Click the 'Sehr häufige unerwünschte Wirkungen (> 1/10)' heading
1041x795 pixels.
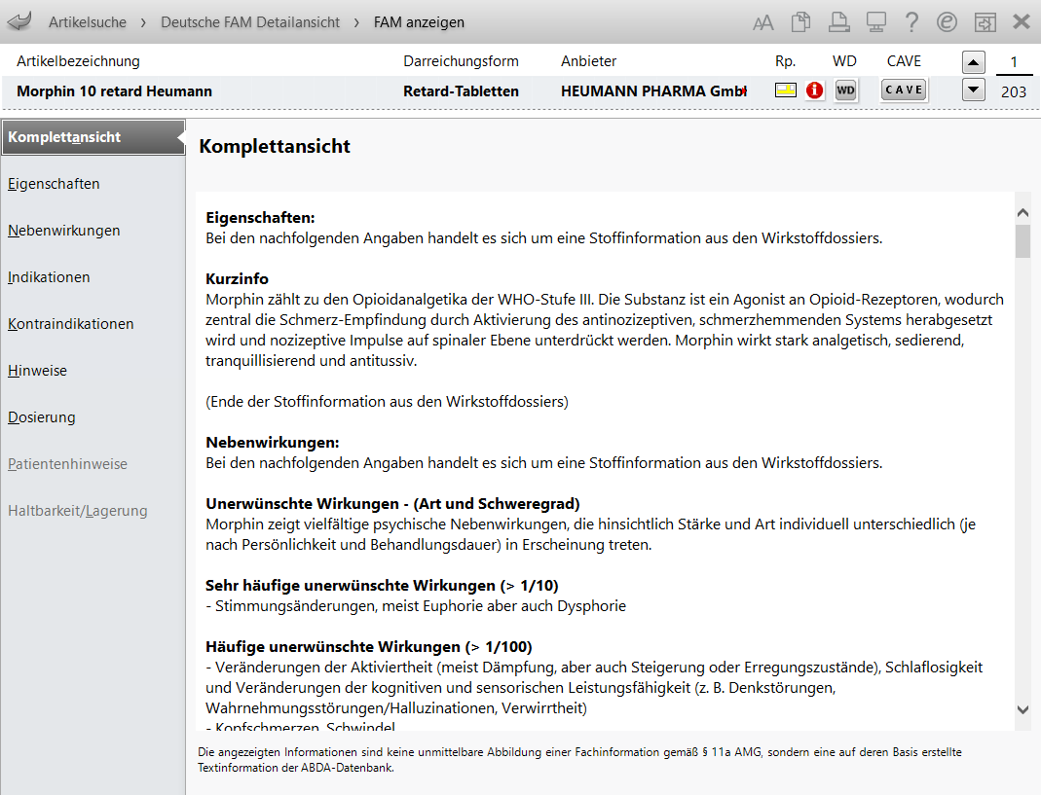382,585
